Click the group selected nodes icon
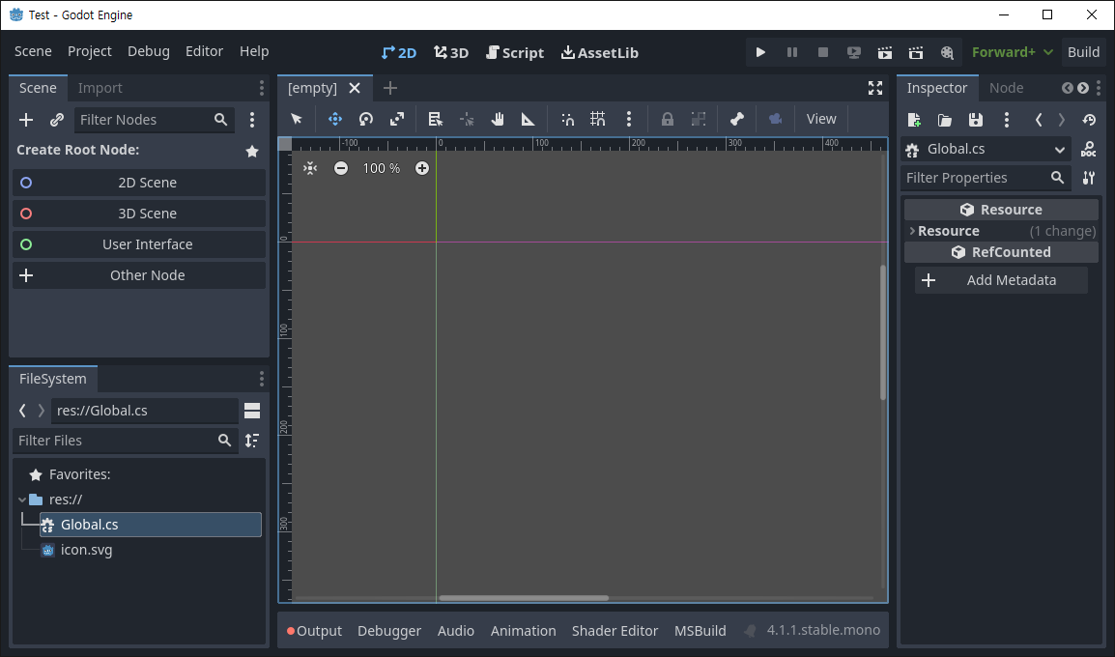1115x657 pixels. pos(699,119)
